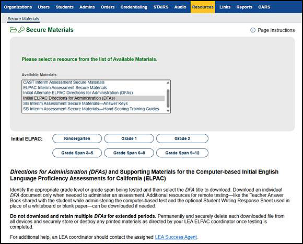Open the CARS menu
This screenshot has width=303, height=244.
pyautogui.click(x=264, y=7)
